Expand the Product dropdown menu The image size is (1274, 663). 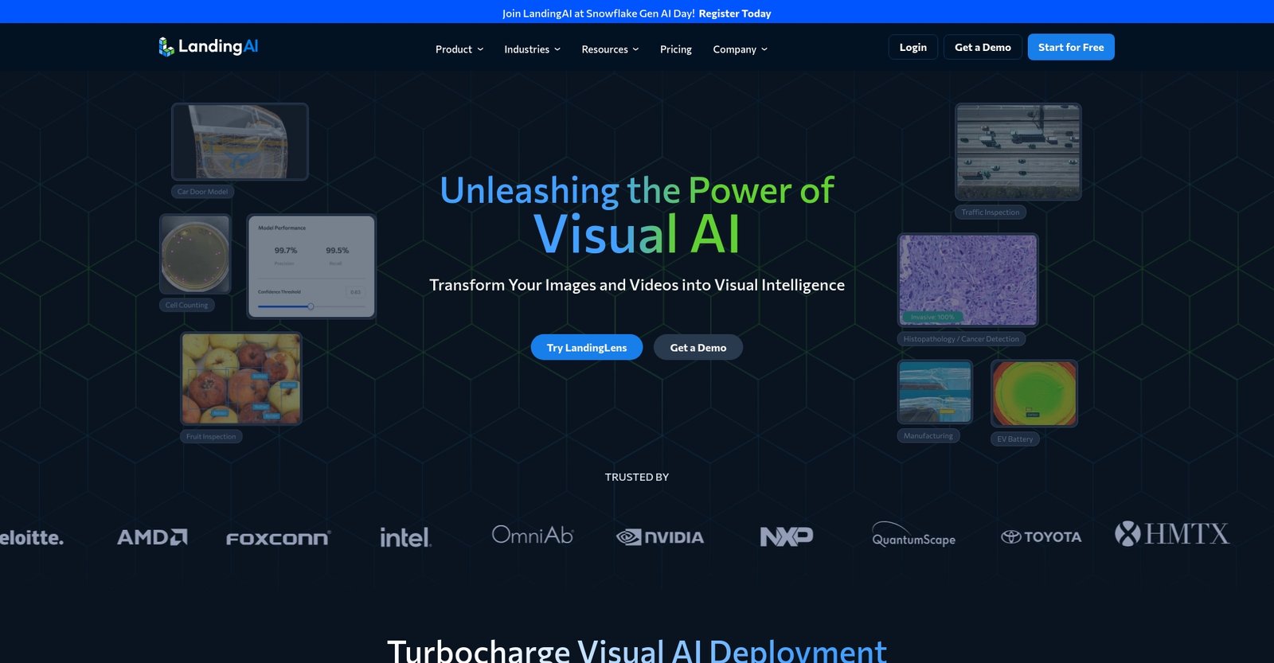[459, 49]
